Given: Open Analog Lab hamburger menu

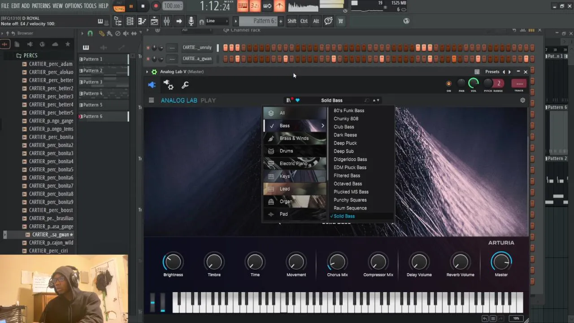Looking at the screenshot, I should [151, 100].
